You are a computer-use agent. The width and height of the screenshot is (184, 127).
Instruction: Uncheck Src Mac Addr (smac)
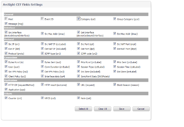pos(42,34)
